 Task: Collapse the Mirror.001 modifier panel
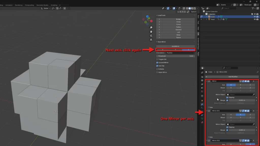pos(207,111)
